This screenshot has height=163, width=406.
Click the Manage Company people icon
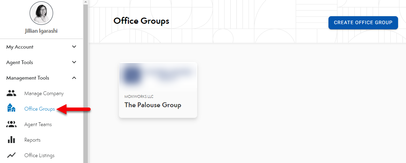point(11,93)
